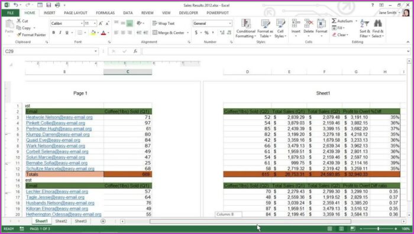Click the Orientation text angle icon

139,24
